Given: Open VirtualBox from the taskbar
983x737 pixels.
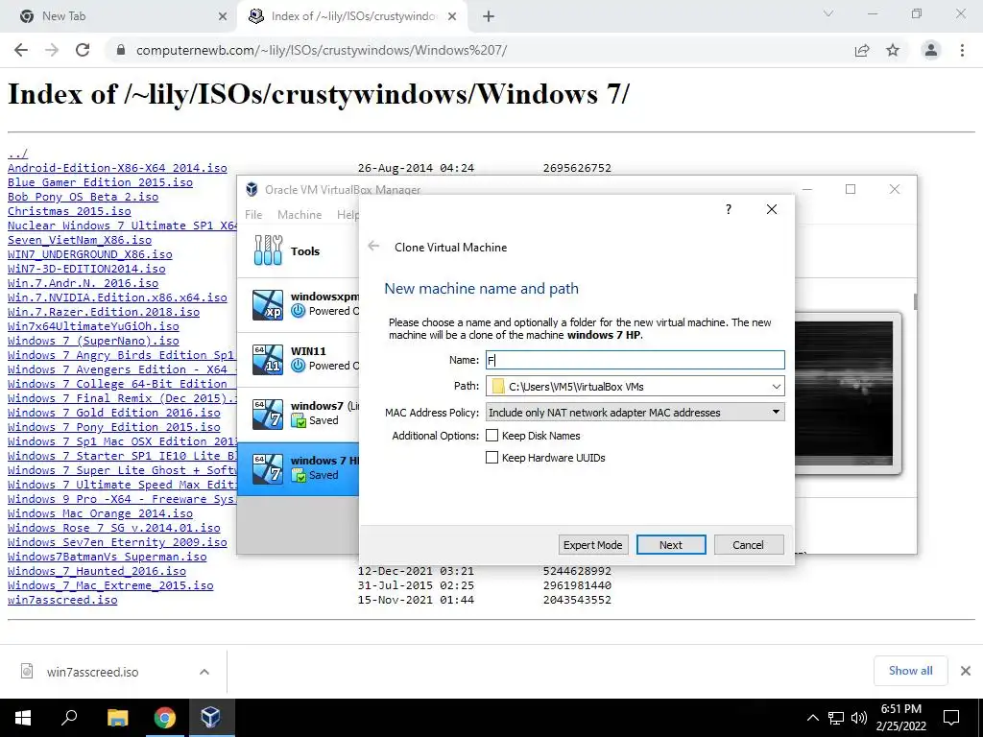Looking at the screenshot, I should [x=210, y=718].
